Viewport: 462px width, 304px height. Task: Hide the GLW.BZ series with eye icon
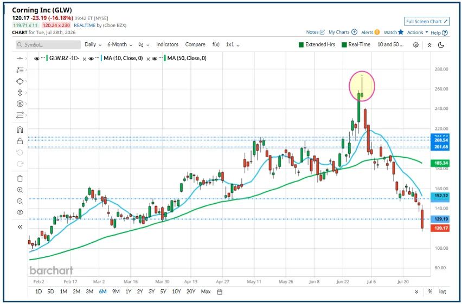click(x=36, y=59)
